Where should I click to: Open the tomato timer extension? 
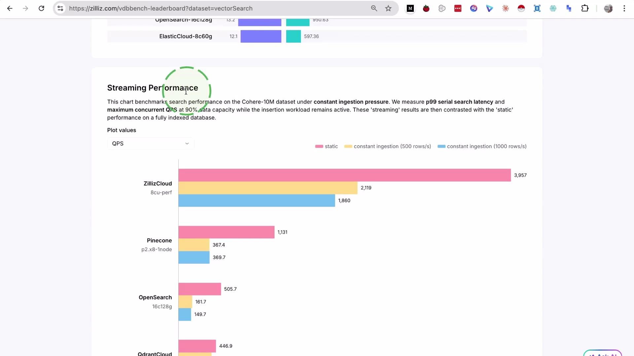[x=426, y=9]
